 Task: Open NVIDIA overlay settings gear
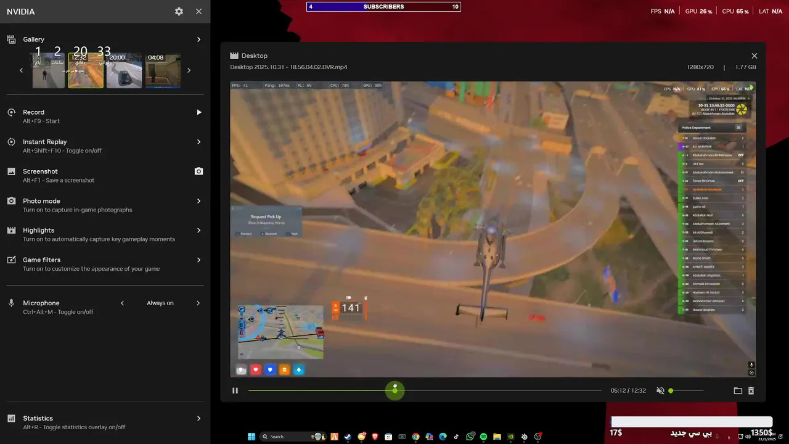[x=179, y=12]
